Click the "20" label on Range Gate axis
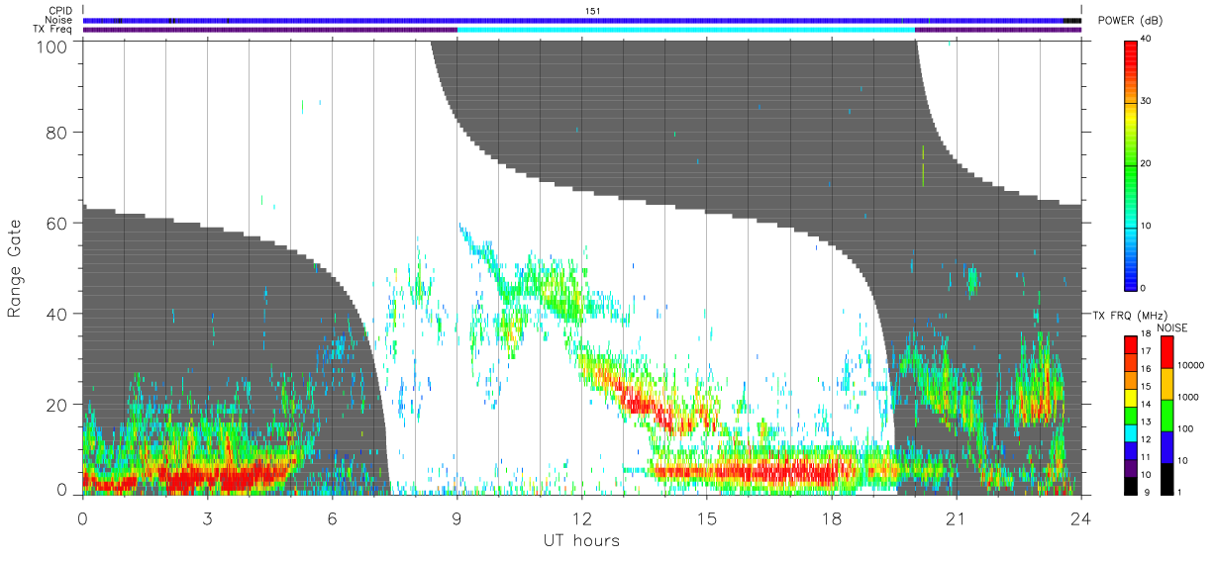This screenshot has width=1216, height=561. (x=56, y=405)
